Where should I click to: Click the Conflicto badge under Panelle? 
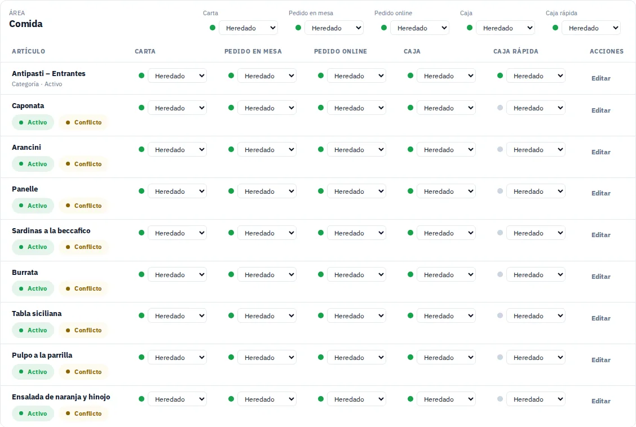83,206
